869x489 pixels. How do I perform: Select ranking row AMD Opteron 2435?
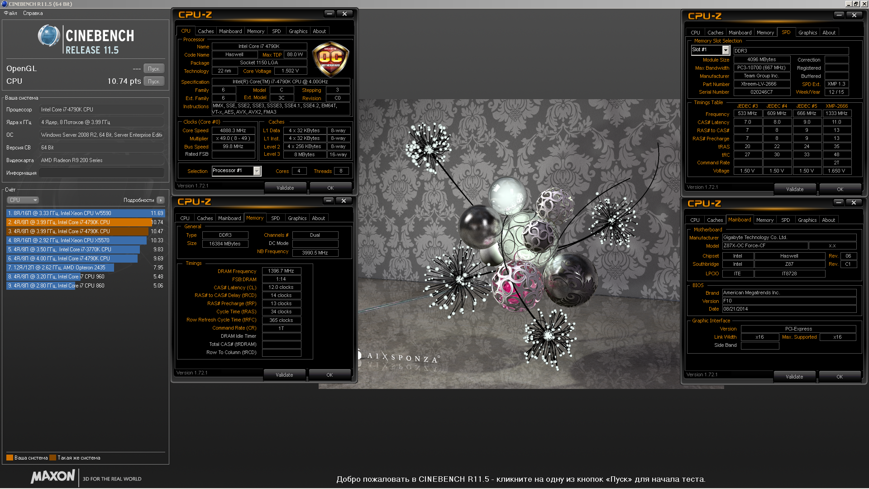(86, 268)
